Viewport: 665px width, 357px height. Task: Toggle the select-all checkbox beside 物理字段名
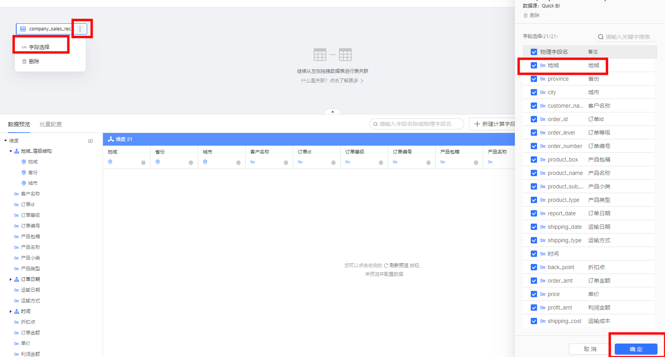[x=534, y=52]
